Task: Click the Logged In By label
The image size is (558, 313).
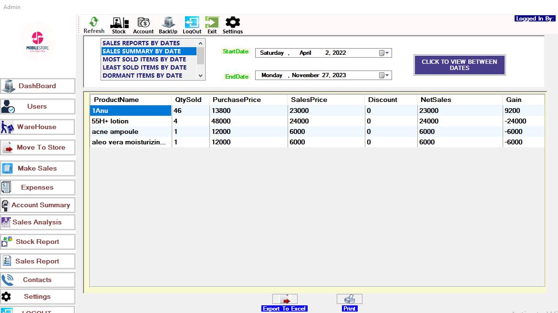Action: coord(535,19)
